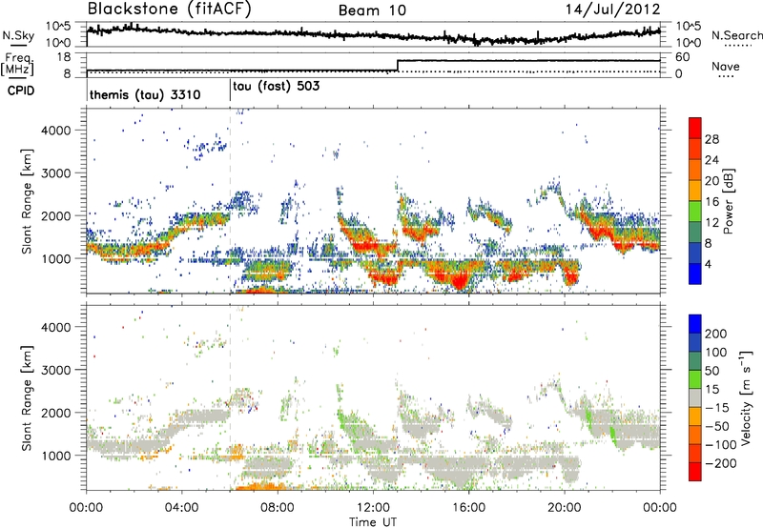Click the red bottom segment of the velocity colorbar
This screenshot has height=528, width=763.
[695, 472]
